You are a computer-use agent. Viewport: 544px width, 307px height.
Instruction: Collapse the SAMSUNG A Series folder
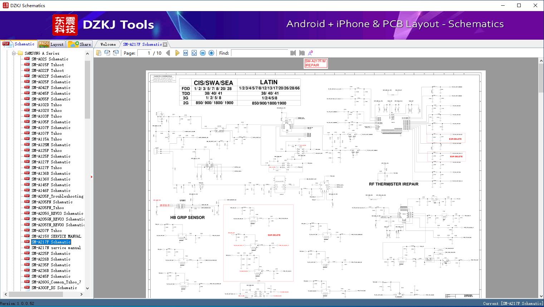point(13,53)
